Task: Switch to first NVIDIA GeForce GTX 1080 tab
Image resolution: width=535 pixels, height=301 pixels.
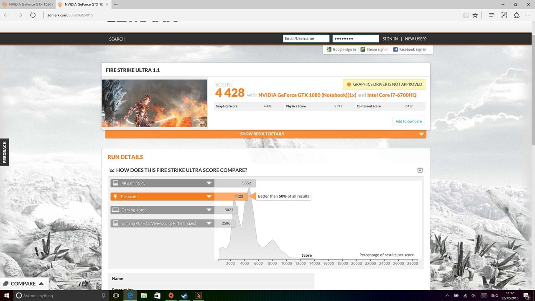Action: point(28,5)
